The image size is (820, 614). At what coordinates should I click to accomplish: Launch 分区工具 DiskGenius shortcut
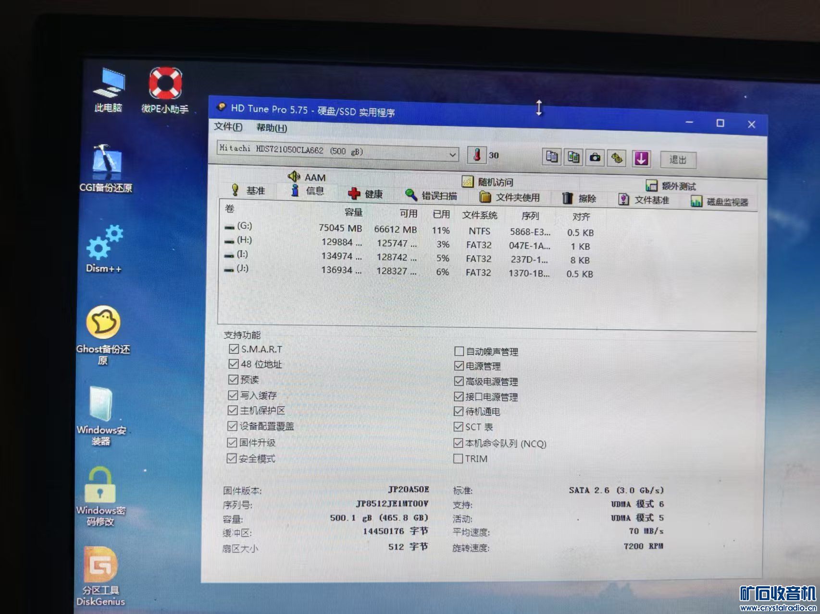[x=100, y=576]
